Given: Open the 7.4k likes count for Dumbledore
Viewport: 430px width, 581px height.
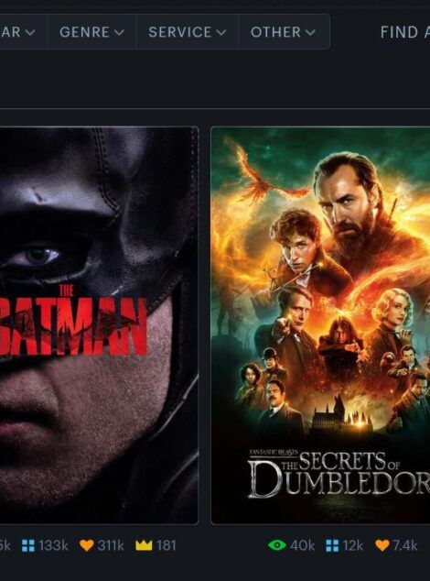Looking at the screenshot, I should click(x=404, y=545).
